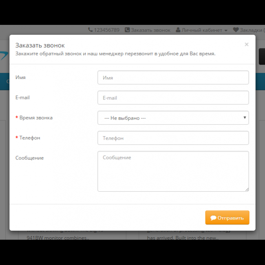Click inside the Сообщение text area
265x265 pixels.
(x=173, y=171)
